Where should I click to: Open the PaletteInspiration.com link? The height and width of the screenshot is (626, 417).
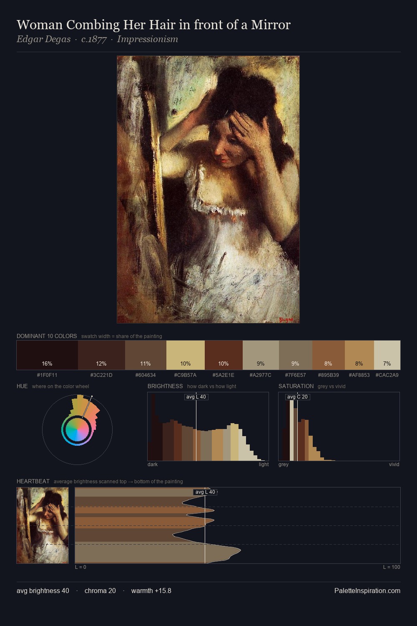click(x=367, y=591)
